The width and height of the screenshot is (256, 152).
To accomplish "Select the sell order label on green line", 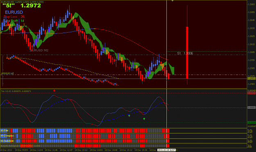I will pos(7,73).
